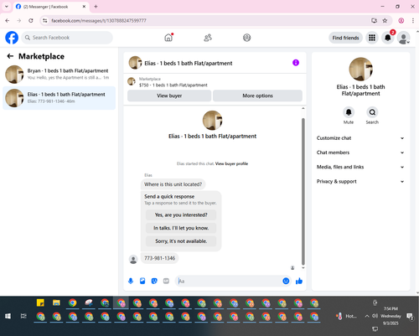Open the Windows Start menu
The image size is (419, 336).
(8, 316)
